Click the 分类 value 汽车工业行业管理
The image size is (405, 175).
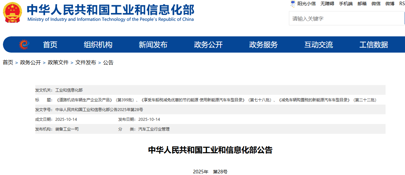click(x=154, y=129)
